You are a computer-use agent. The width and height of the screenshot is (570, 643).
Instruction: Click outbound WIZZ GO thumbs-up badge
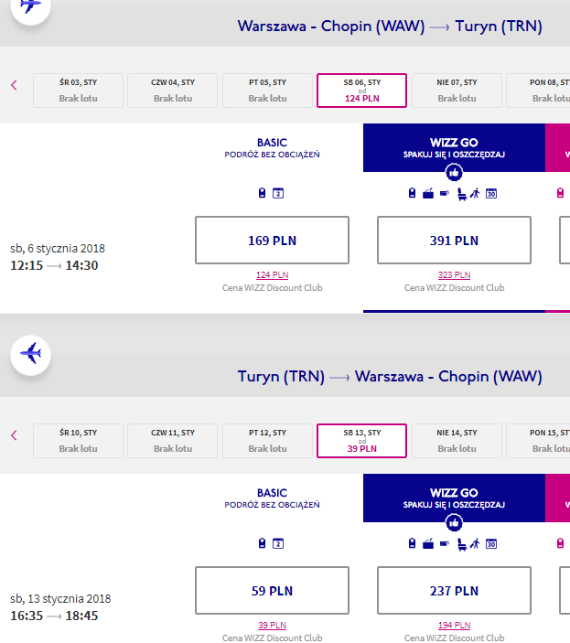(x=454, y=173)
